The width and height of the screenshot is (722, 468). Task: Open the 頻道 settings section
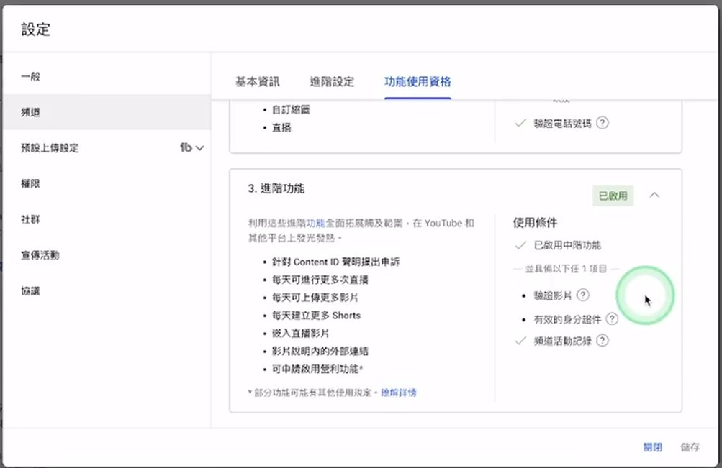107,112
